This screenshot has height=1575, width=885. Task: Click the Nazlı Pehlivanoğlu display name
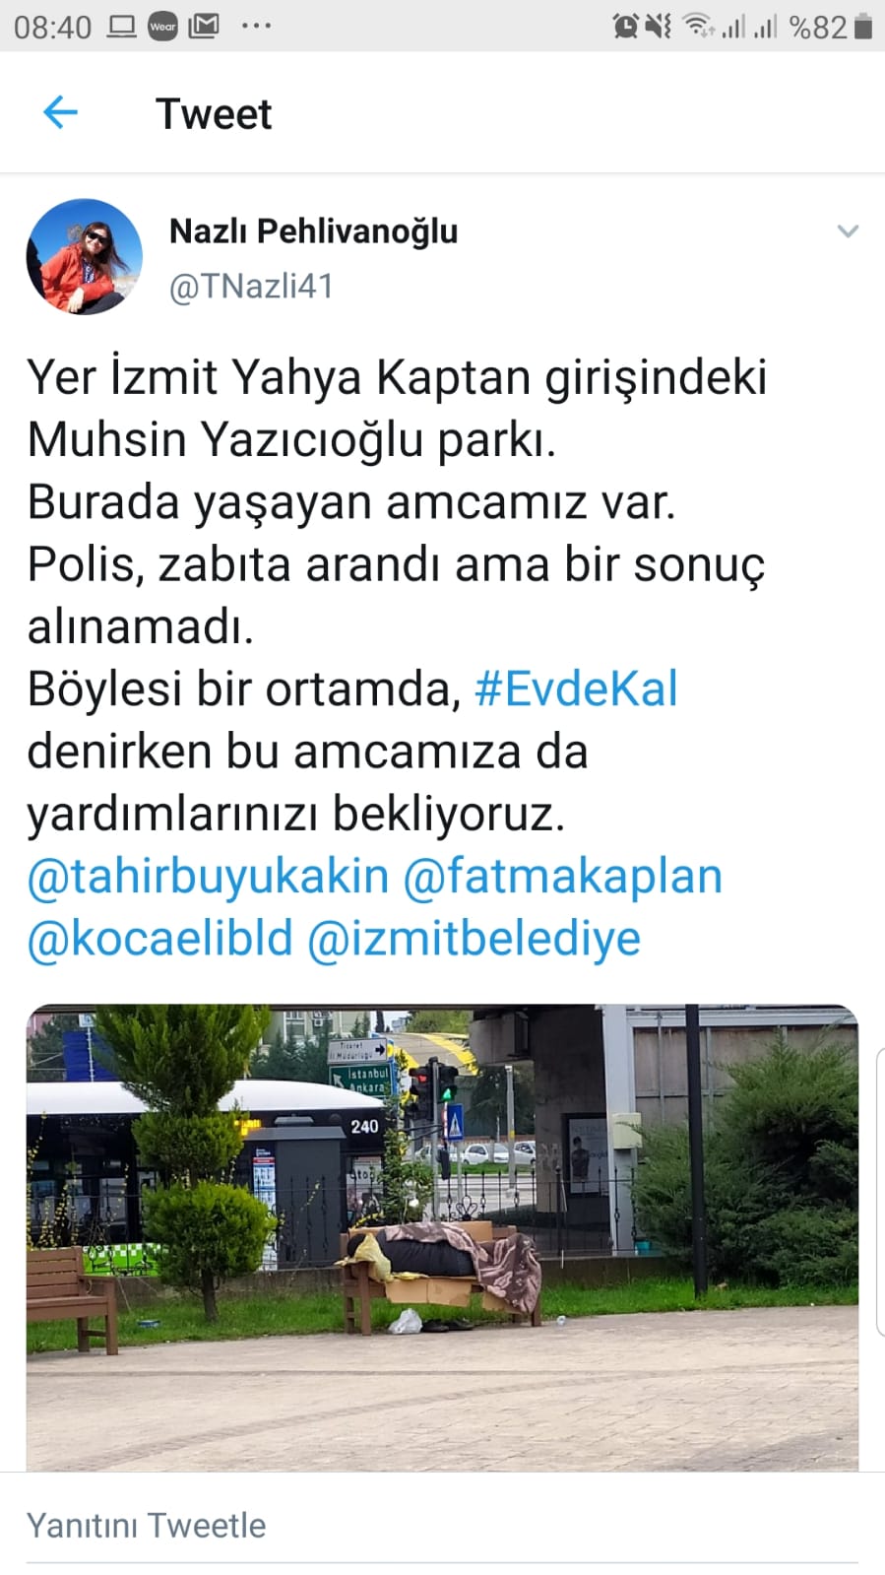click(314, 231)
